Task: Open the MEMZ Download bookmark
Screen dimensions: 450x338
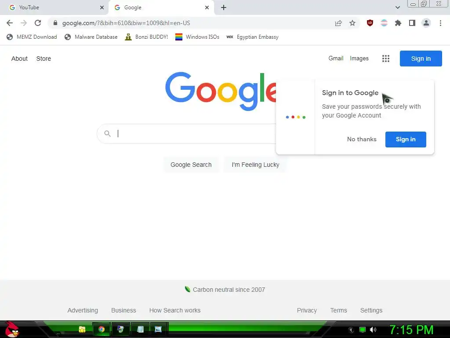Action: point(32,37)
